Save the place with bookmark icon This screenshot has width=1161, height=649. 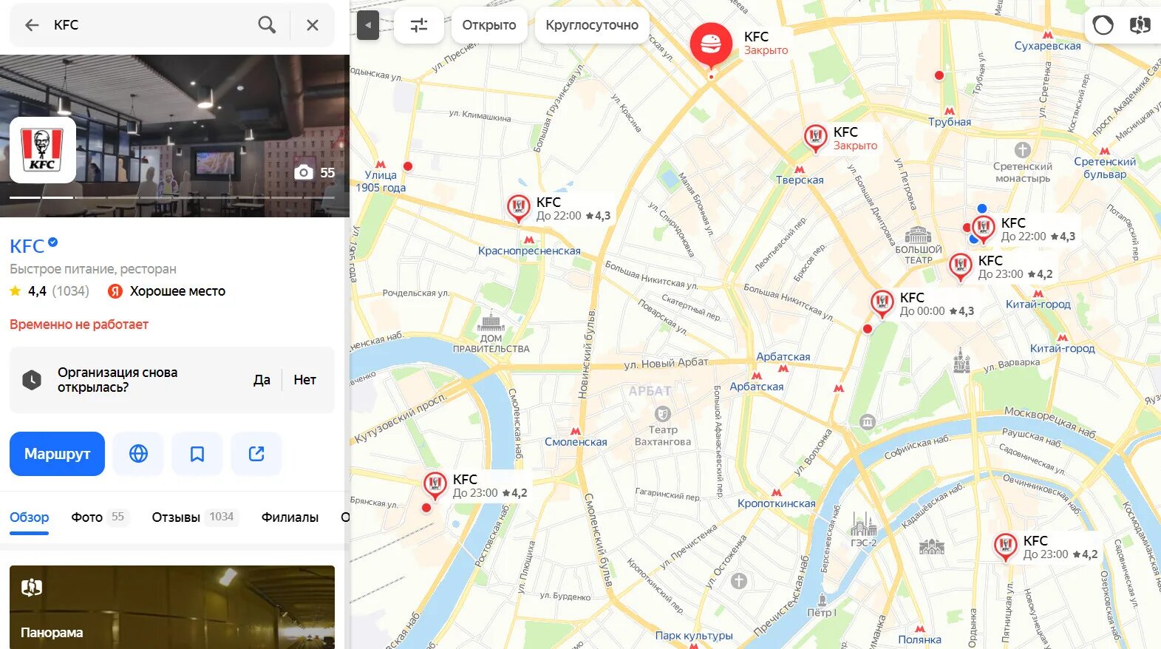(x=197, y=454)
